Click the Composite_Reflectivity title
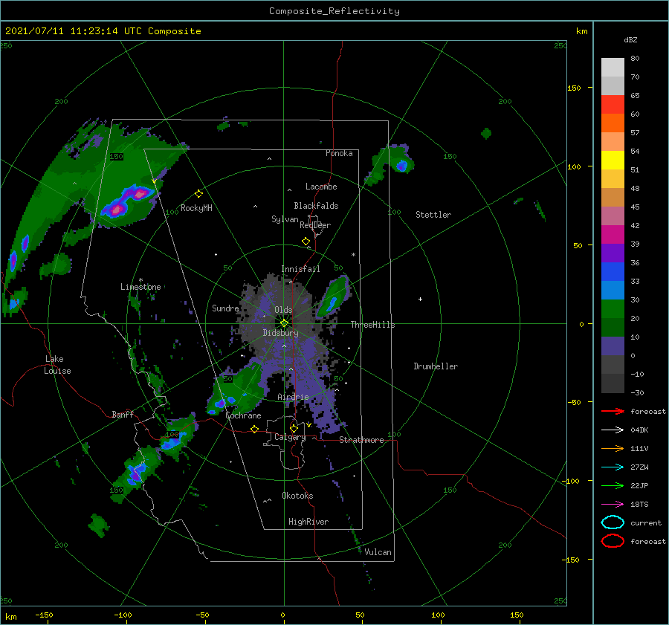Image resolution: width=669 pixels, height=625 pixels. click(x=334, y=11)
